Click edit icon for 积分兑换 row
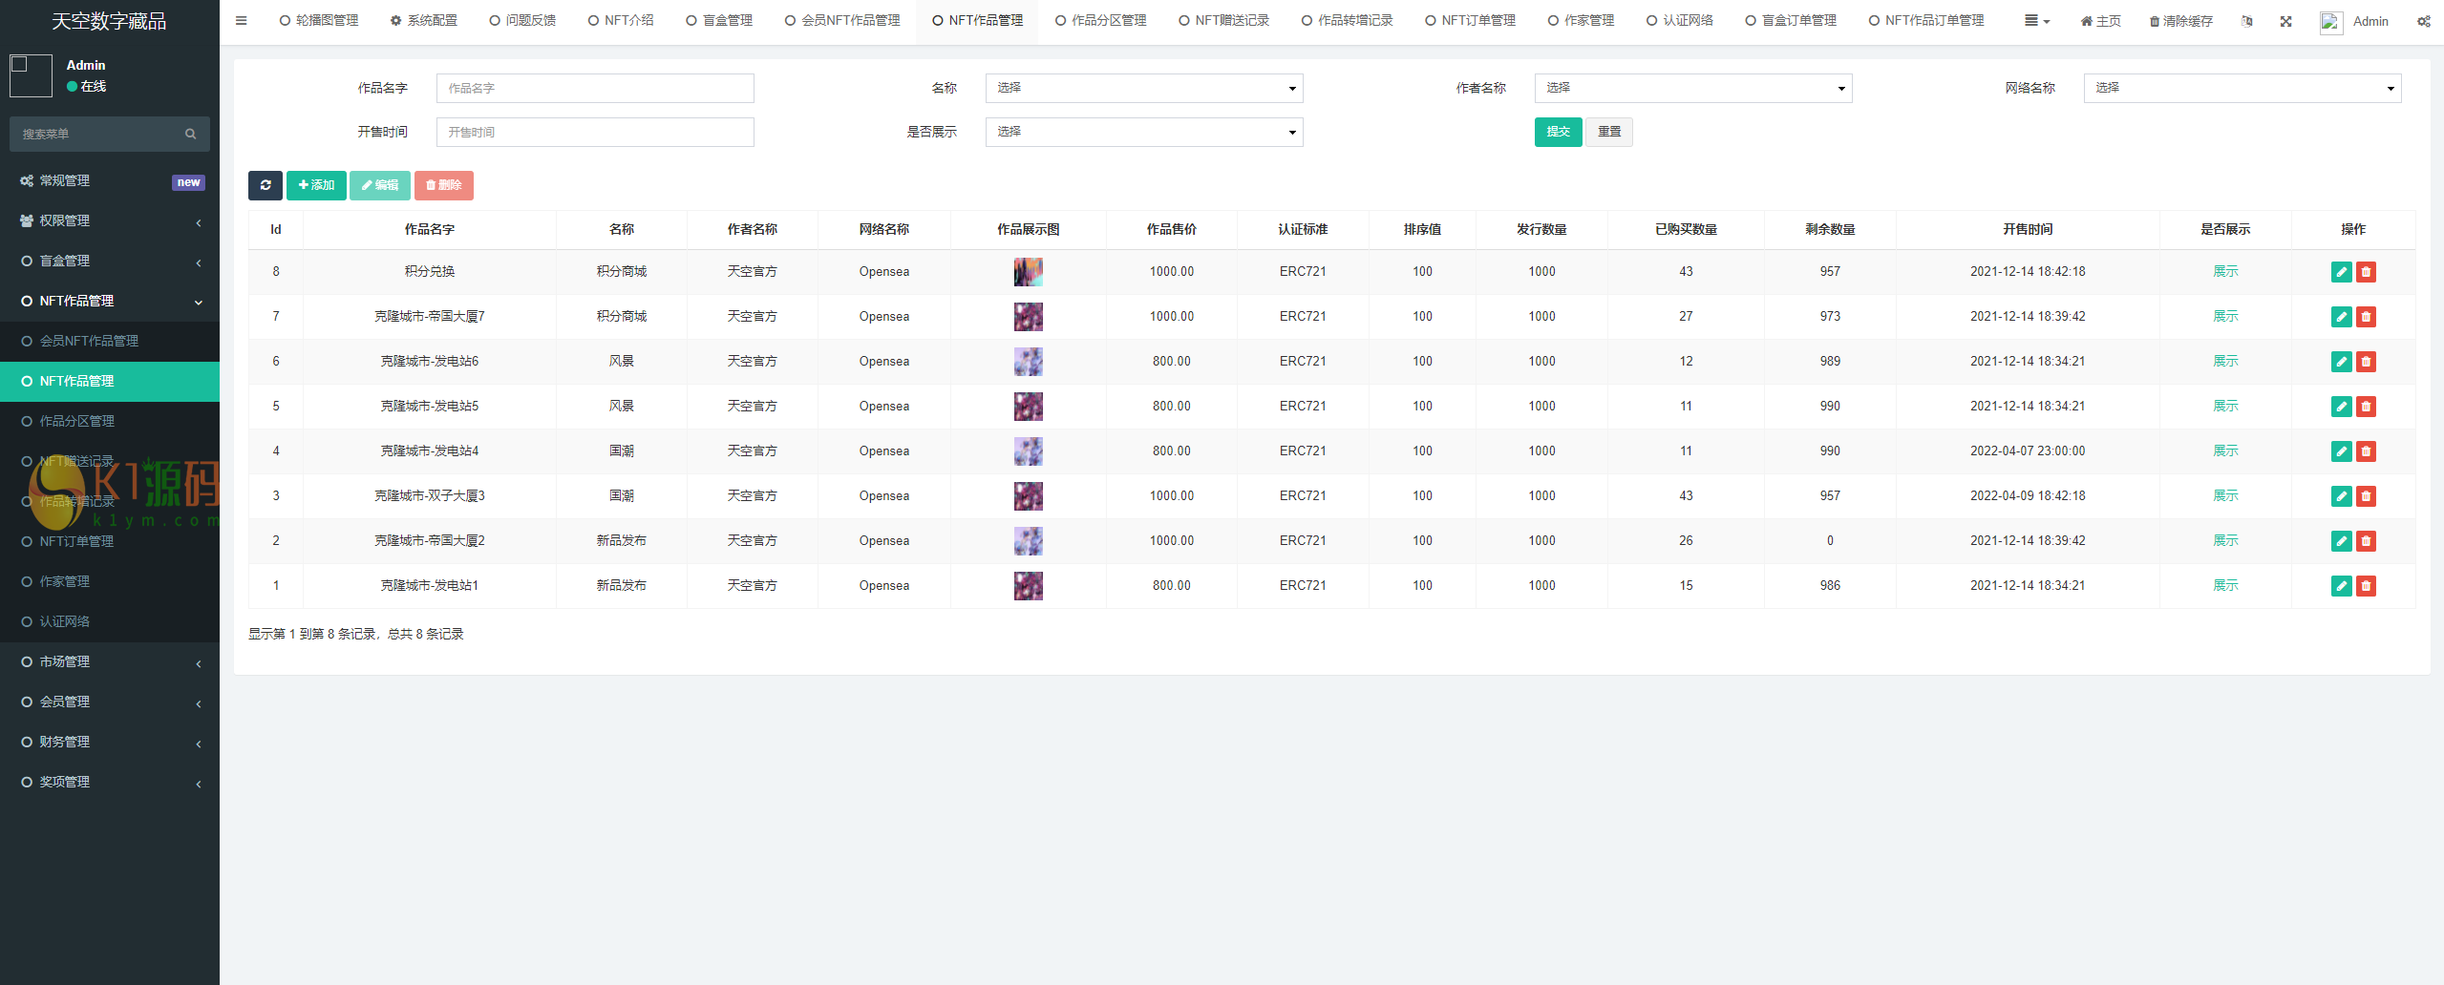The image size is (2444, 985). click(2341, 272)
